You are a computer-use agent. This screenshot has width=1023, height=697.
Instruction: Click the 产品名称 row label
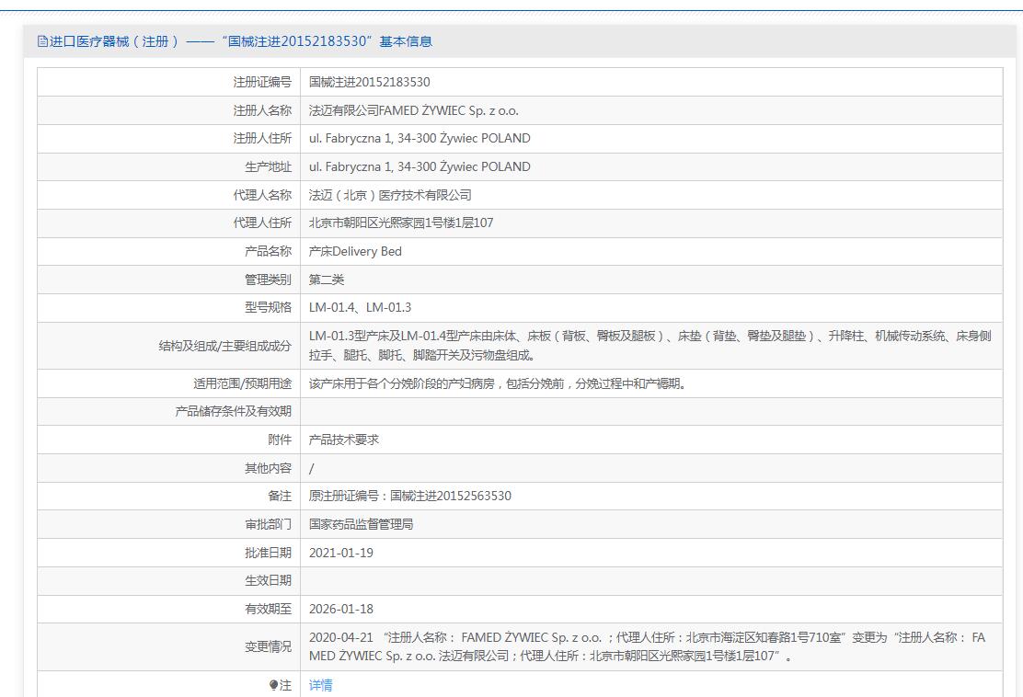268,251
